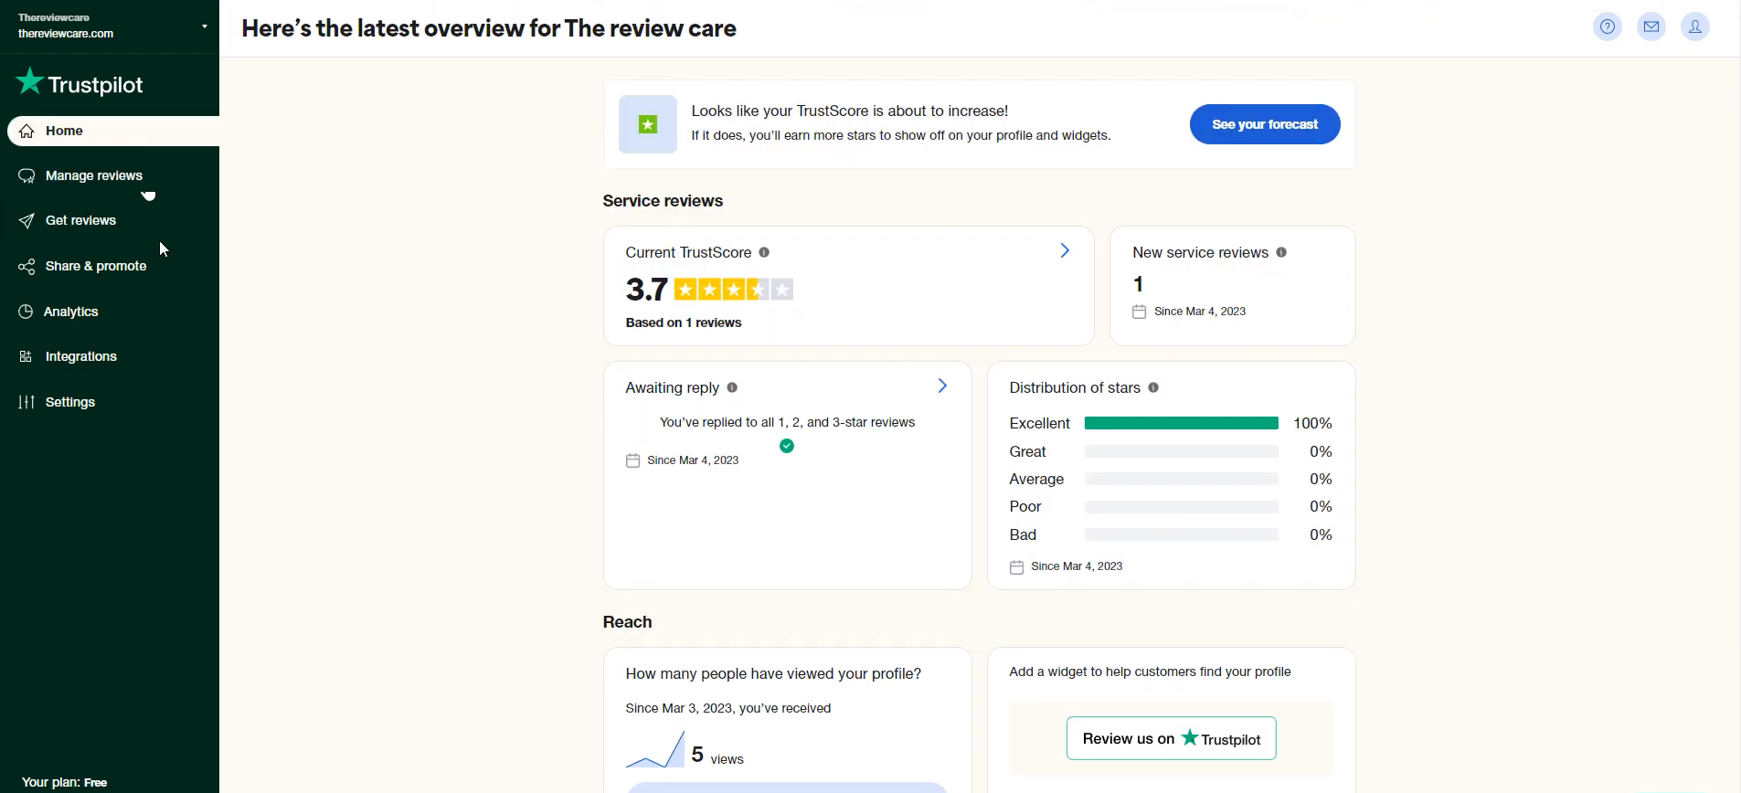Image resolution: width=1741 pixels, height=793 pixels.
Task: Open Current TrustScore details chevron
Action: pos(1065,250)
